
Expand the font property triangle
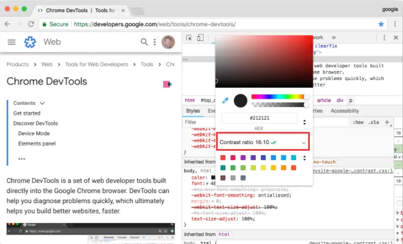tap(207, 183)
